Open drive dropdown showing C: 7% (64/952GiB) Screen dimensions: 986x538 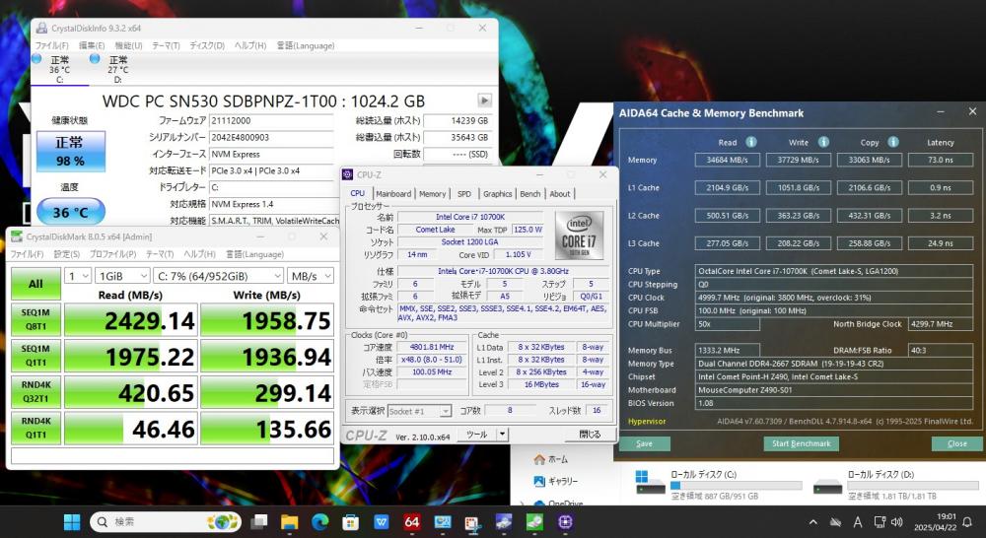tap(218, 276)
